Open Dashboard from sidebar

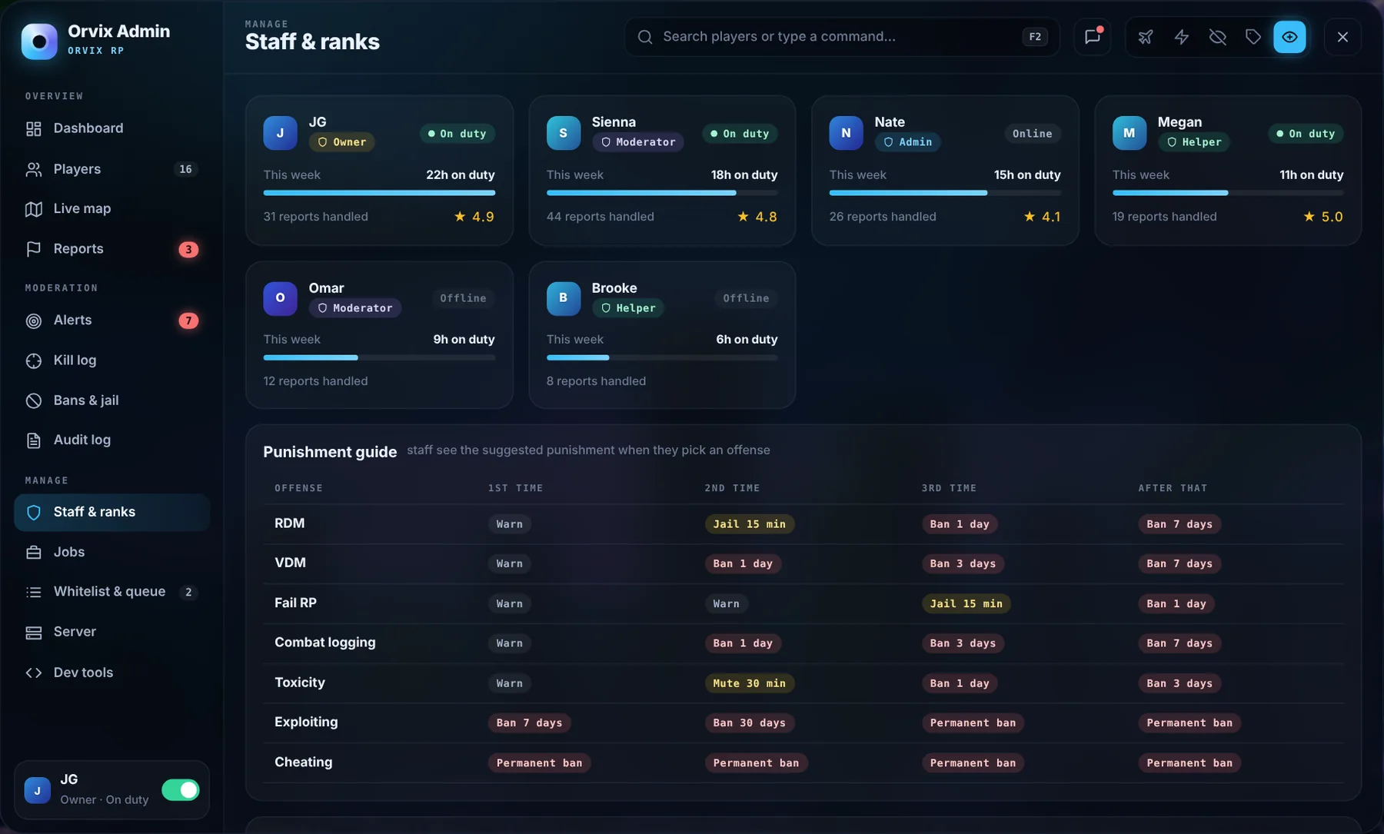point(111,128)
